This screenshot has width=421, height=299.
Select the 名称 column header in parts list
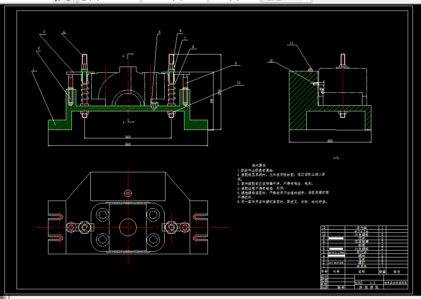point(362,272)
